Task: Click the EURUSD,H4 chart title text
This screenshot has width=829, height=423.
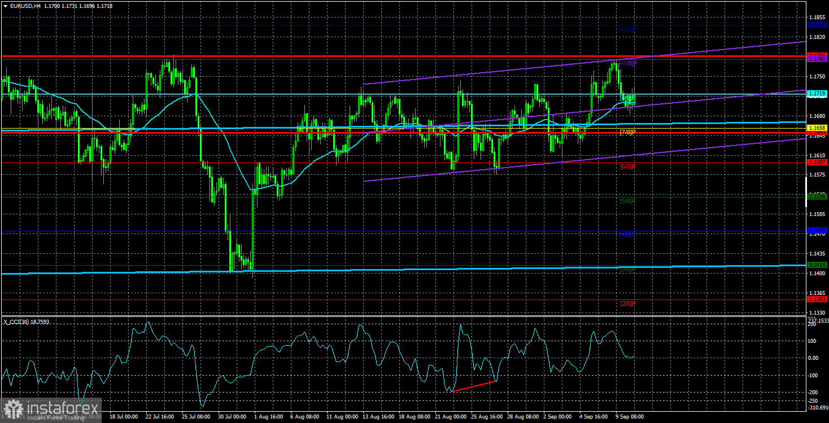Action: [24, 5]
